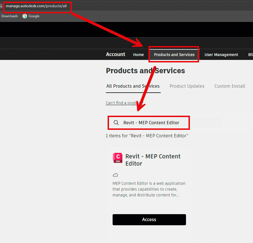Click the magnifier search icon
This screenshot has width=253, height=243.
pos(116,123)
